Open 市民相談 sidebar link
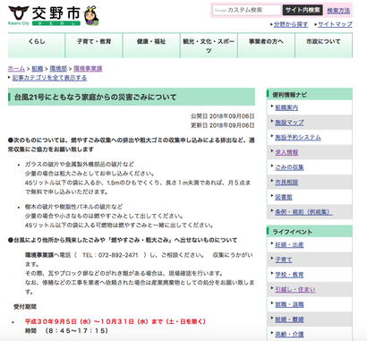Viewport: 367px width, 341px height. (x=286, y=182)
